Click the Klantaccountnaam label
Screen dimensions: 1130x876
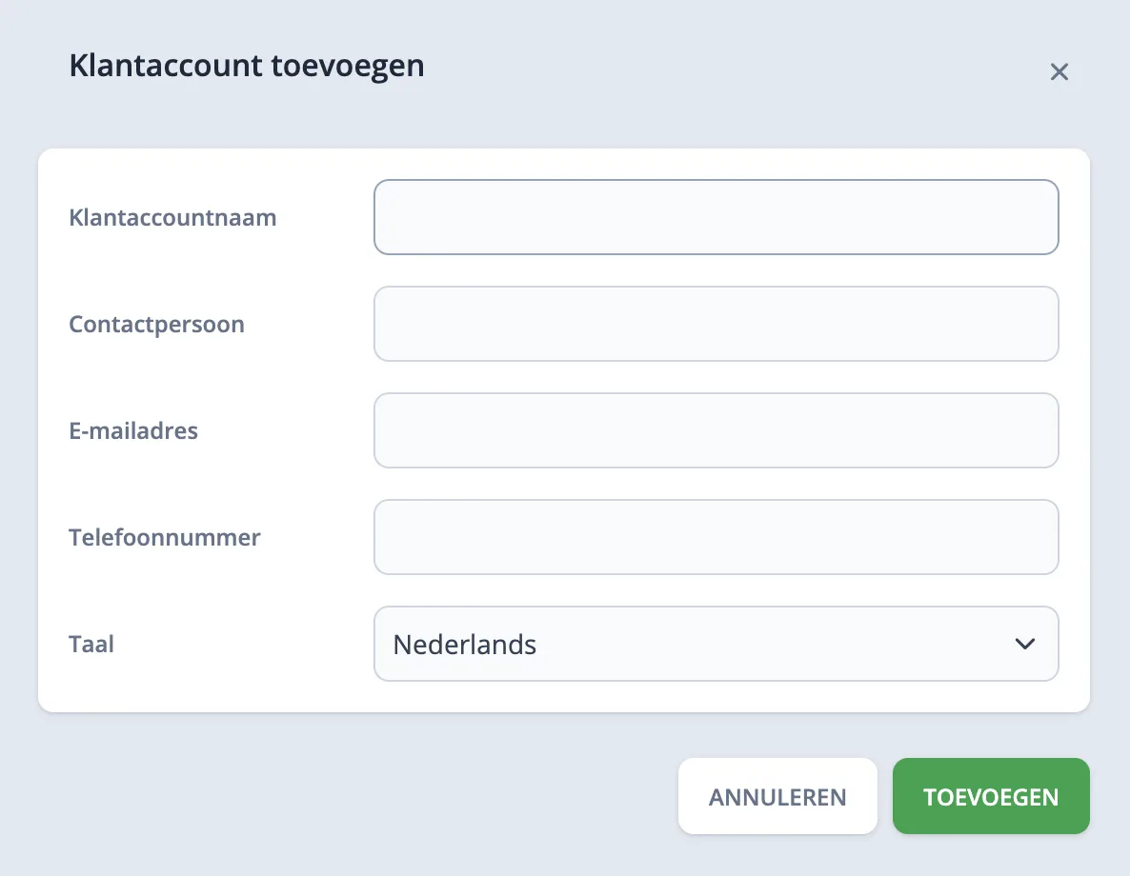(172, 217)
